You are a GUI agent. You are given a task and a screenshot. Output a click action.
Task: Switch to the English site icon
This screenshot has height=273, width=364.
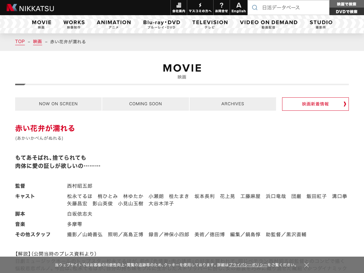coord(239,8)
